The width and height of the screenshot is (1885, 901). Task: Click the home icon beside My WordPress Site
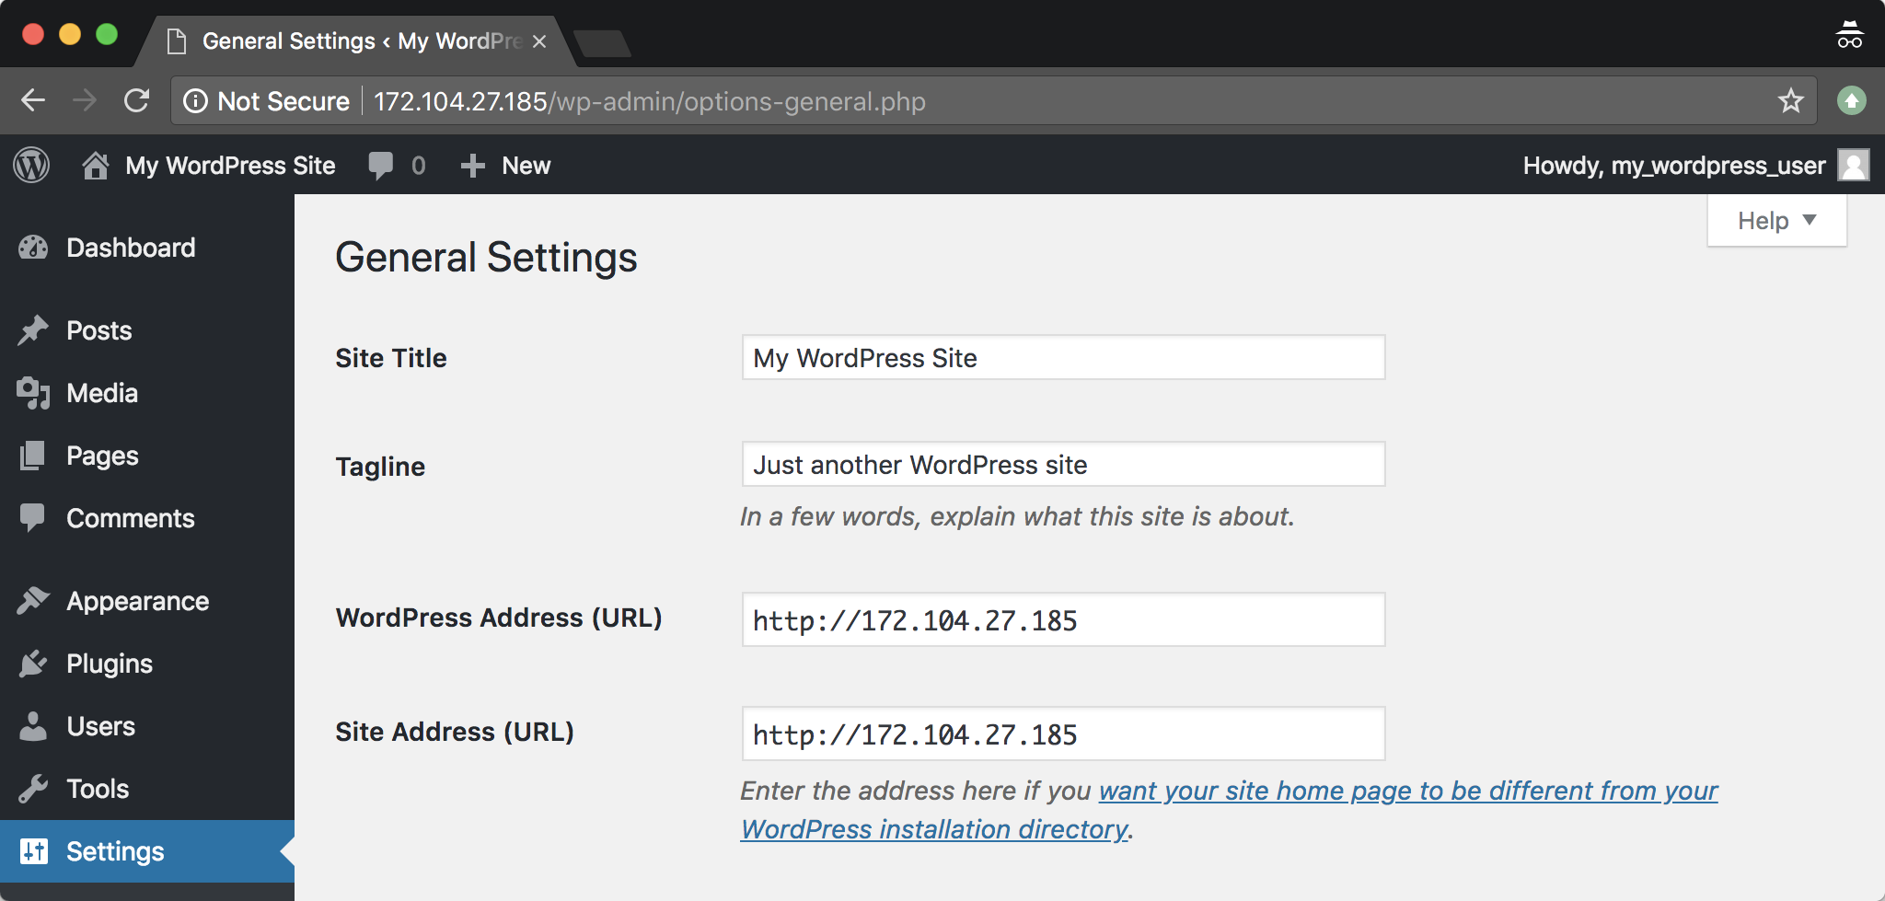[96, 165]
